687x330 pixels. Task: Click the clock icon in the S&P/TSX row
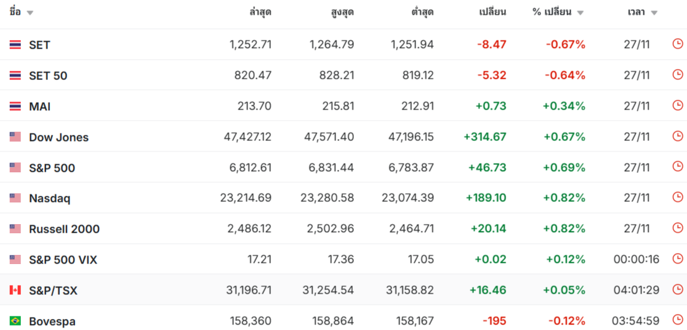tap(677, 289)
